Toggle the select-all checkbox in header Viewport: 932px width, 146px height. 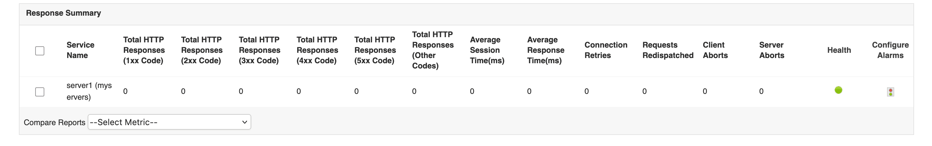pyautogui.click(x=40, y=51)
